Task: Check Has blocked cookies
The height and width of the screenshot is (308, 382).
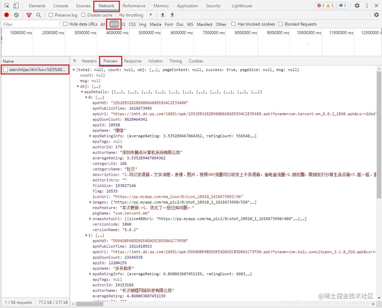Action: pyautogui.click(x=233, y=24)
